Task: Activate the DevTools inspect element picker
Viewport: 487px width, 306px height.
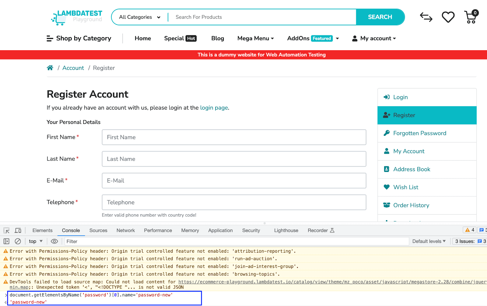Action: coord(6,230)
